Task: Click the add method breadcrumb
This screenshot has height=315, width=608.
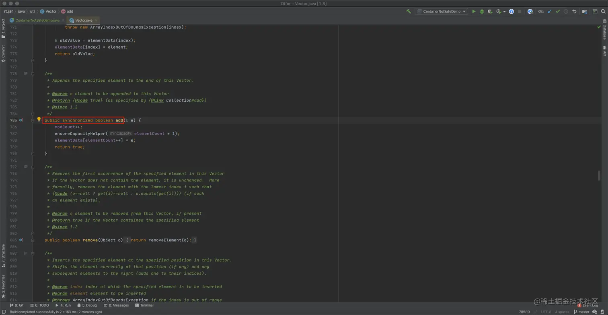Action: pos(67,11)
